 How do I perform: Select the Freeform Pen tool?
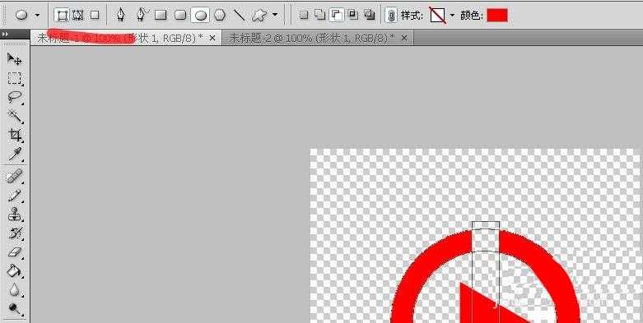(x=142, y=15)
